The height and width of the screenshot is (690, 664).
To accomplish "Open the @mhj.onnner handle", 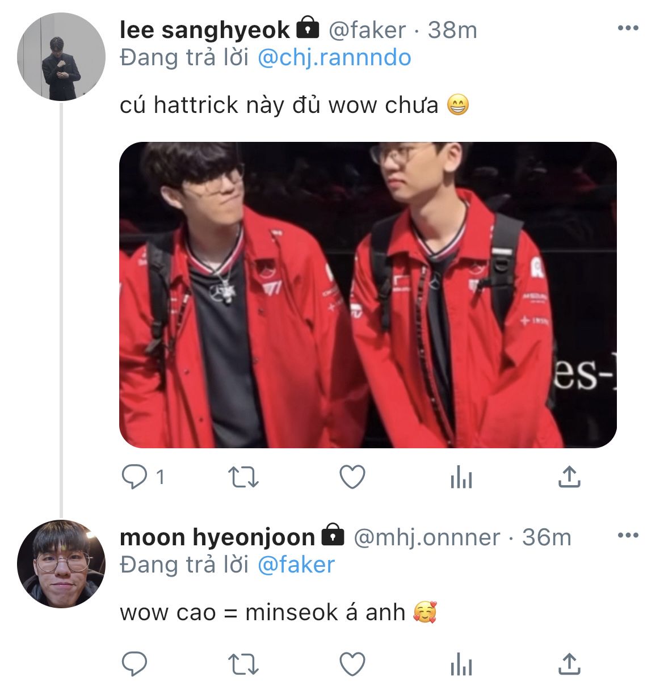I will (x=427, y=537).
